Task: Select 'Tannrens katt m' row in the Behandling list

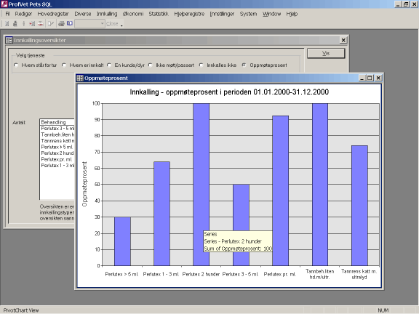Action: point(57,141)
